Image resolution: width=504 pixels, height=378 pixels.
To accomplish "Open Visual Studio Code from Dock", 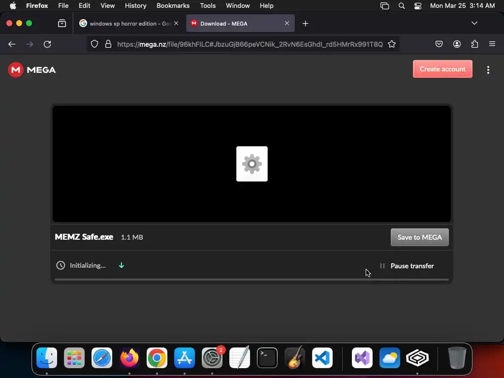I will point(322,357).
